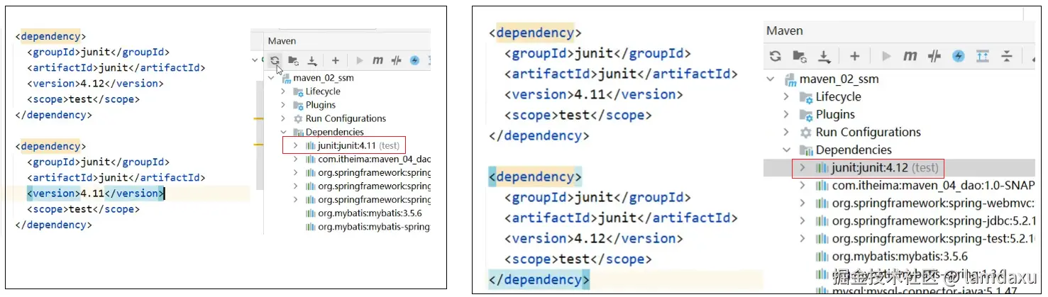Expand spring-test dependency chevron
Screen dimensions: 1048x297
click(x=802, y=239)
